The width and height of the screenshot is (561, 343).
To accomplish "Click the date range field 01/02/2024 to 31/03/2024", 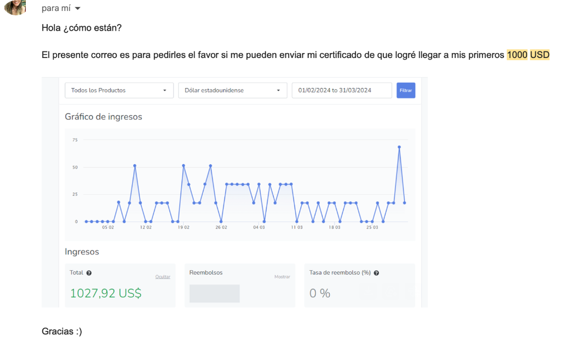I will (341, 90).
